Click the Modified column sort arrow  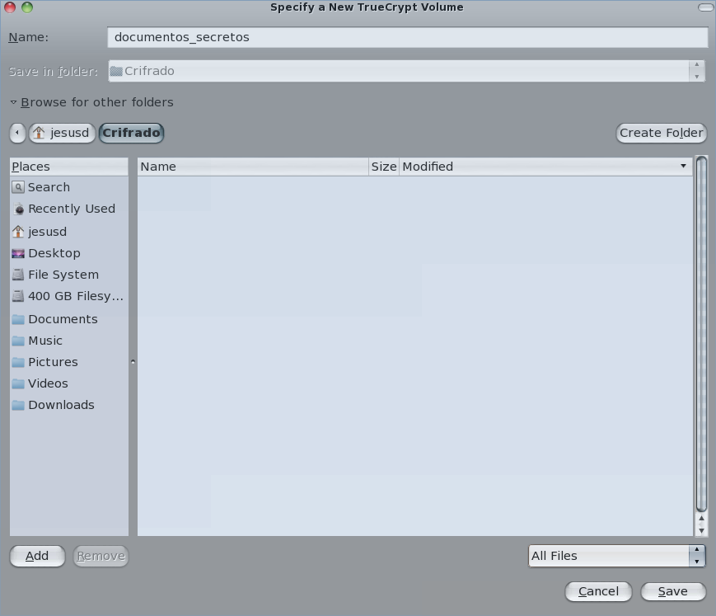(x=683, y=167)
